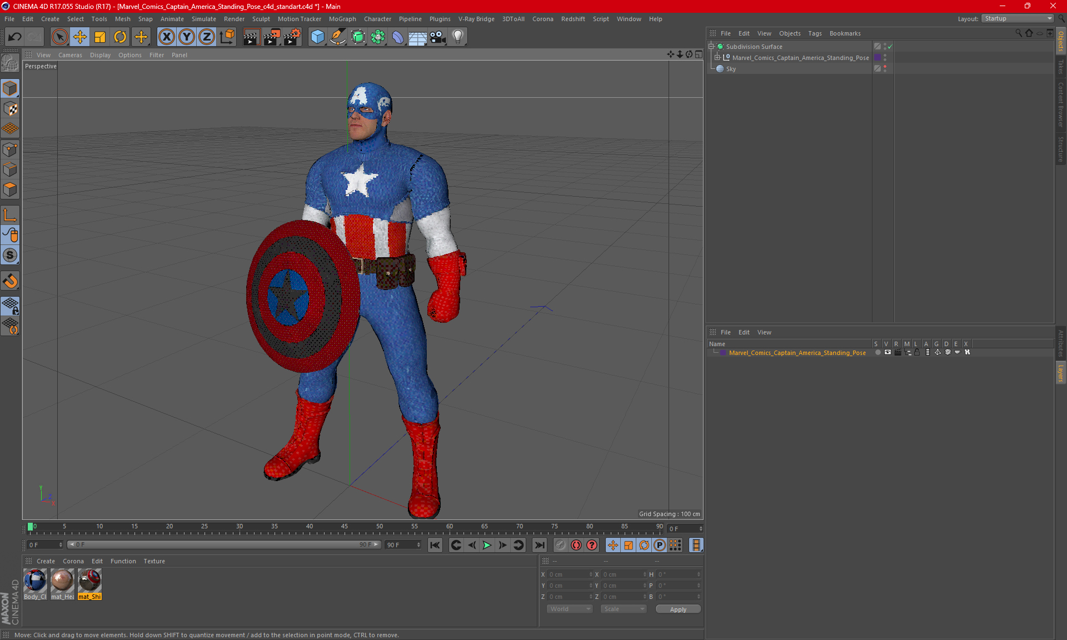Toggle Sky object visibility dots

tap(885, 68)
